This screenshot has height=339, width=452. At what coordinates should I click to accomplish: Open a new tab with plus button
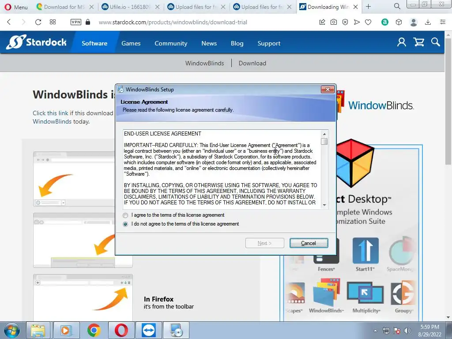(x=369, y=7)
